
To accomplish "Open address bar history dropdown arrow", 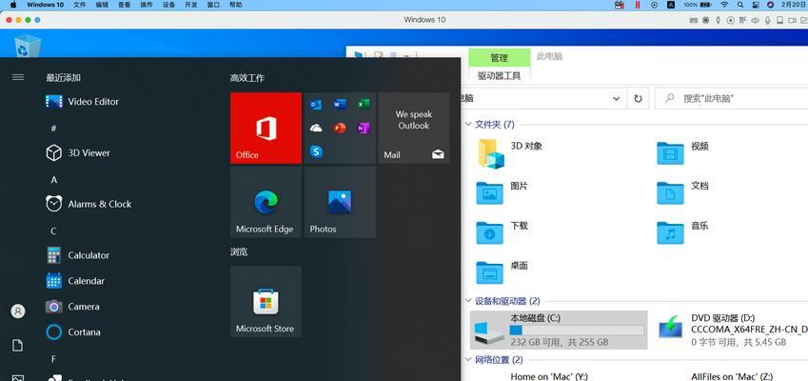I will point(617,98).
